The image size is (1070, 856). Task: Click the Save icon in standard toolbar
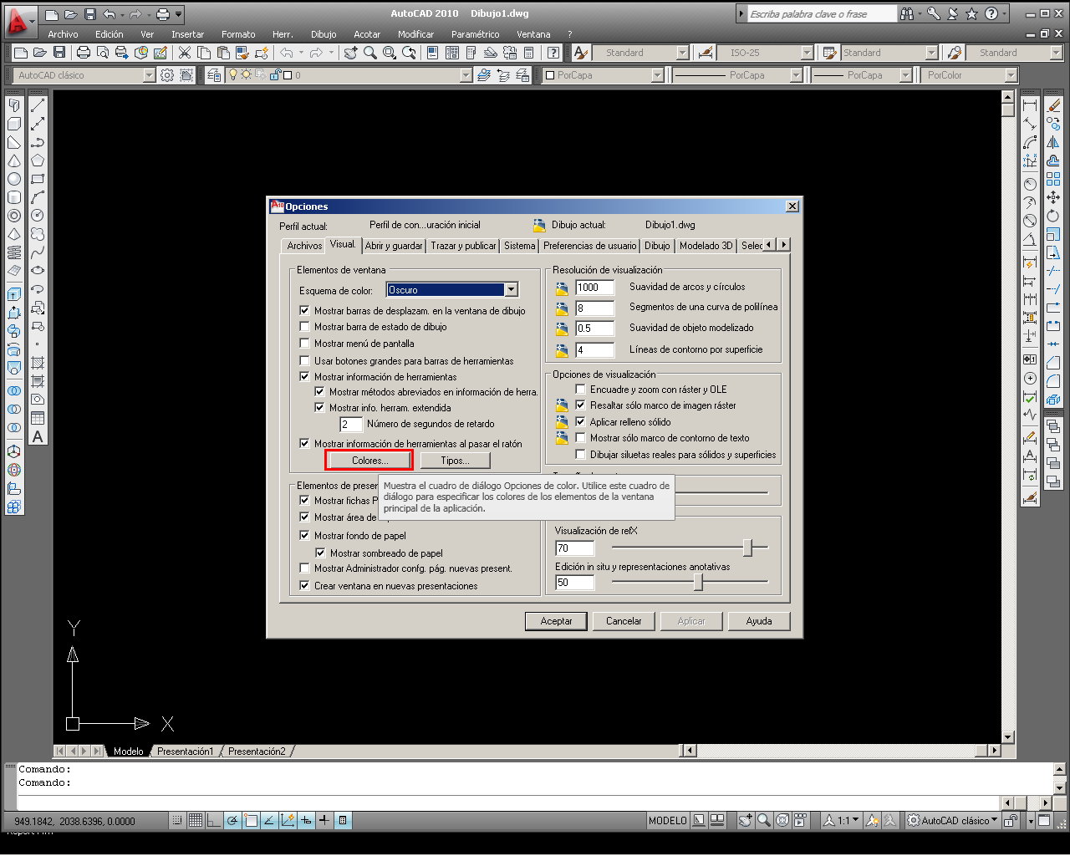59,53
